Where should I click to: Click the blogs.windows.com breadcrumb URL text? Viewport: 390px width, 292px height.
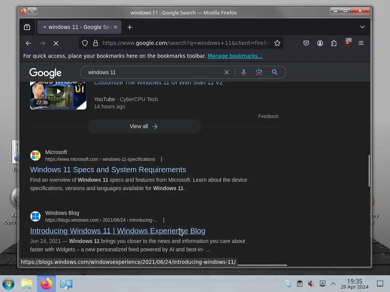[x=101, y=220]
